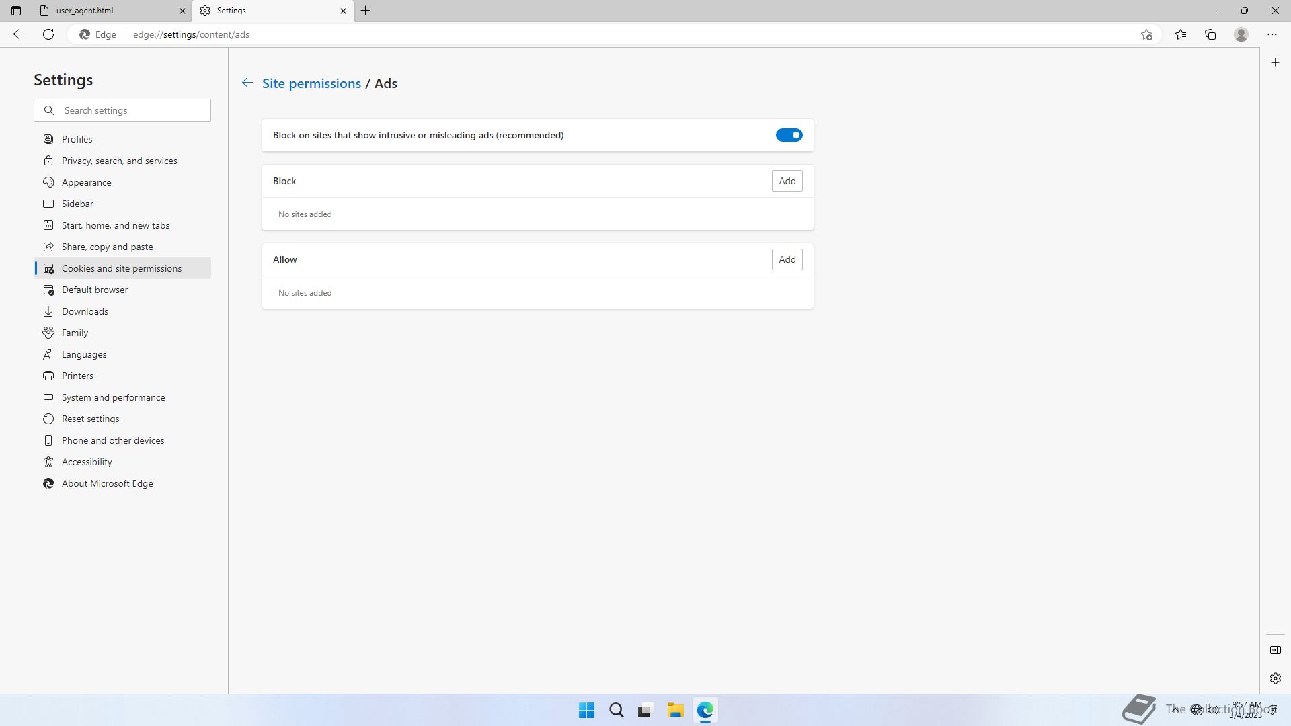Viewport: 1291px width, 726px height.
Task: Add a site to sidebar with plus icon
Action: coord(1276,63)
